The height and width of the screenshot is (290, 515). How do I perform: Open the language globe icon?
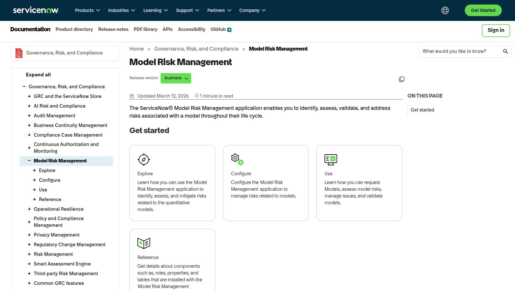point(445,10)
